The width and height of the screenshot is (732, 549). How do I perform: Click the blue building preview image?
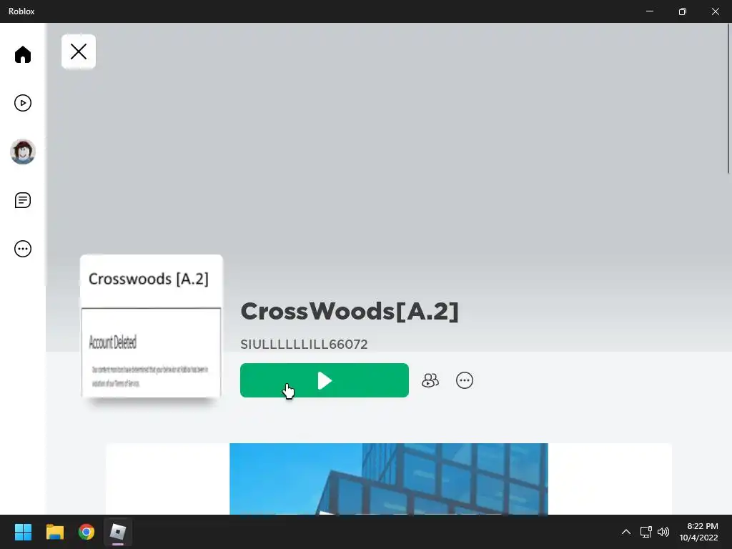pyautogui.click(x=388, y=479)
